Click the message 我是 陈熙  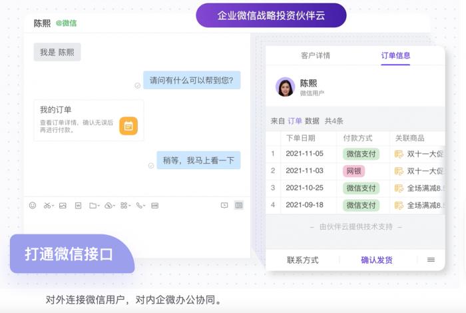57,53
